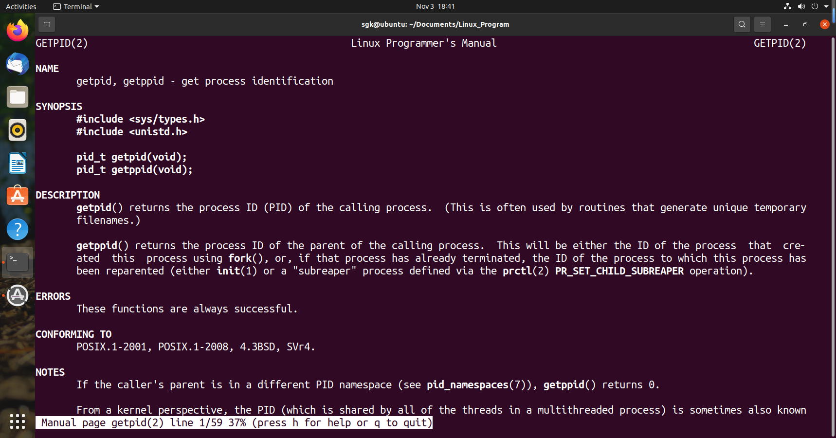
Task: Click the 'Manual page getpid(2)' status line
Action: [x=234, y=423]
